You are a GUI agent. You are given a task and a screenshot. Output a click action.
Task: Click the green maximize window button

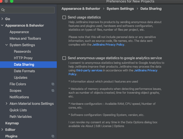(12, 1)
